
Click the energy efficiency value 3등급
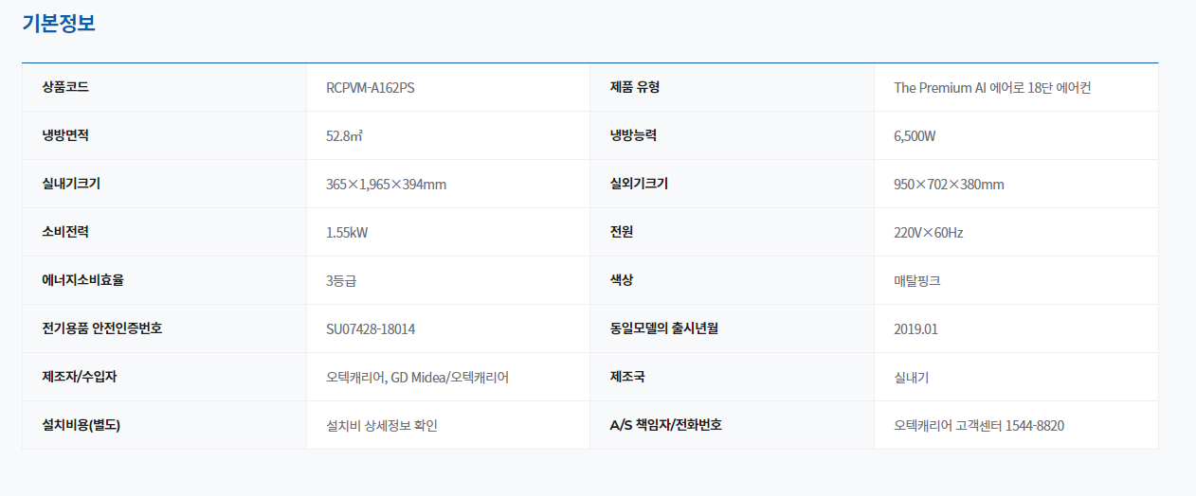coord(341,281)
